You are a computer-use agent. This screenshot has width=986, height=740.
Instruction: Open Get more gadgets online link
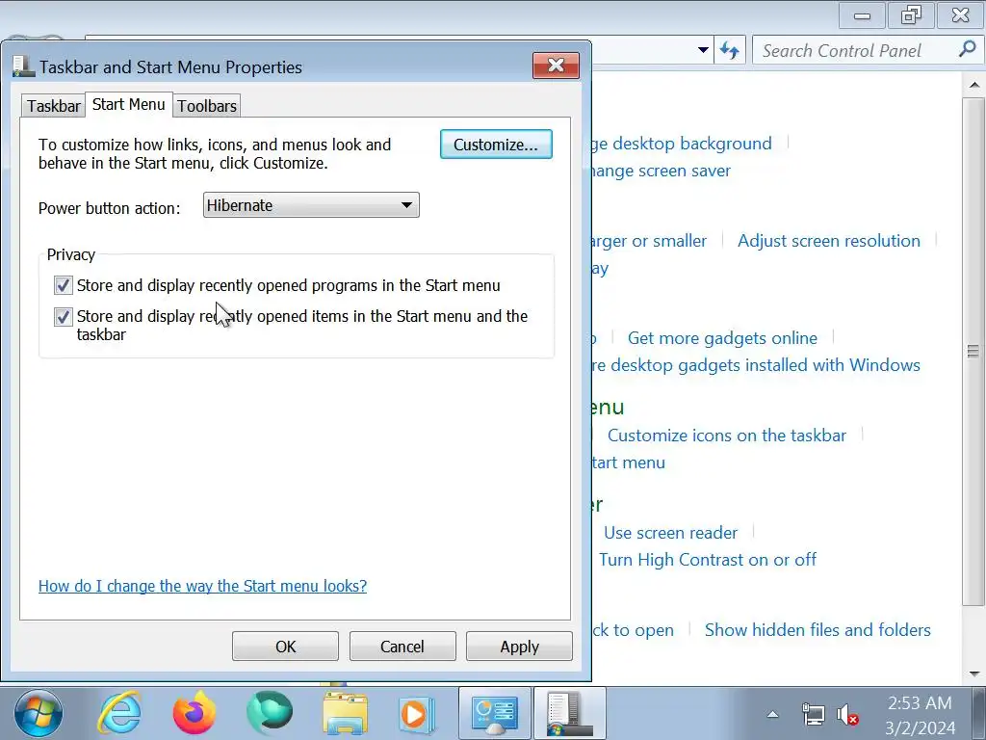(722, 338)
